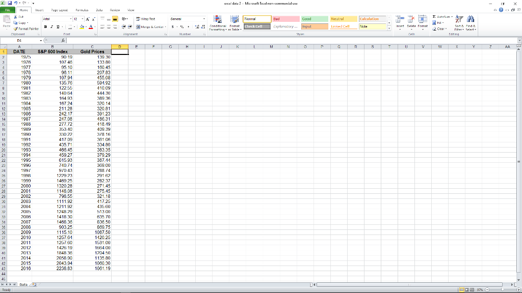Apply the Good cell style
The height and width of the screenshot is (293, 522).
point(315,19)
